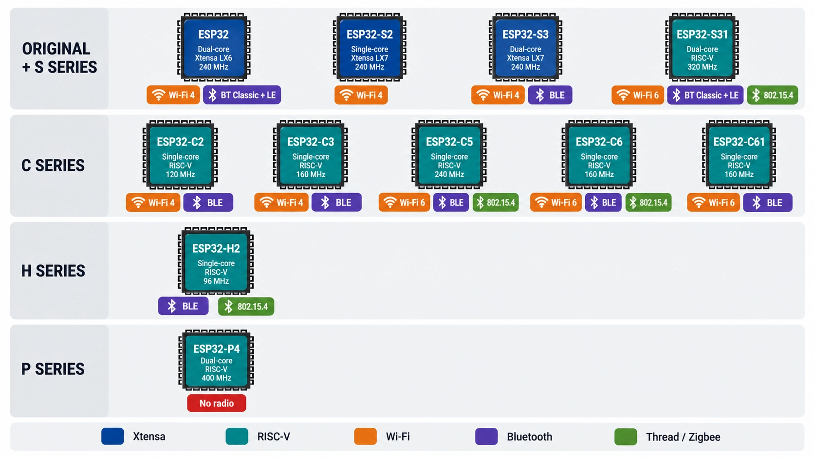Viewport: 814px width, 458px height.
Task: Click the ORIGINAL + S SERIES row label
Action: click(x=59, y=58)
